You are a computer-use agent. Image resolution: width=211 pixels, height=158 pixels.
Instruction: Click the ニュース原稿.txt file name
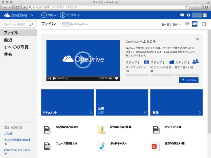[67, 144]
